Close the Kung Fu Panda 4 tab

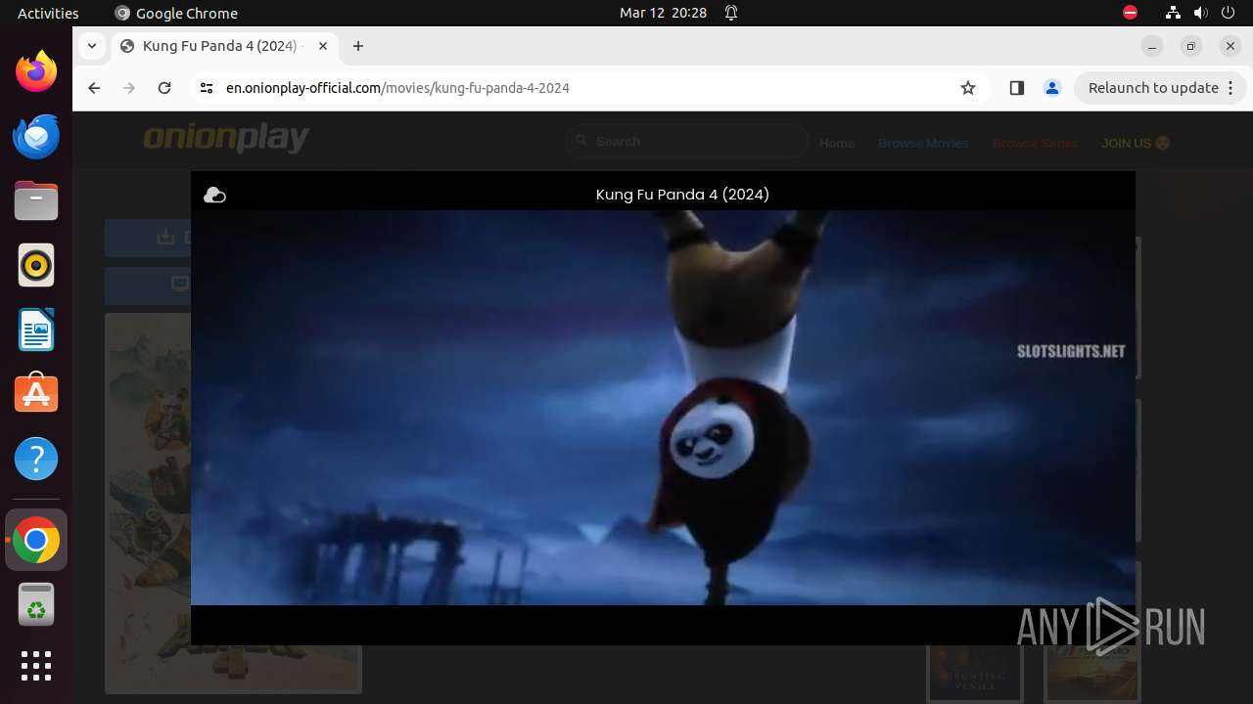[x=323, y=46]
